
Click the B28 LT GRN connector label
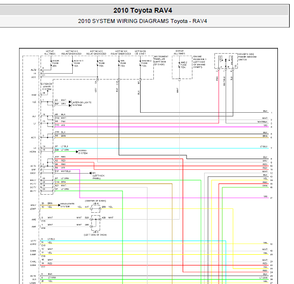[x=62, y=150]
